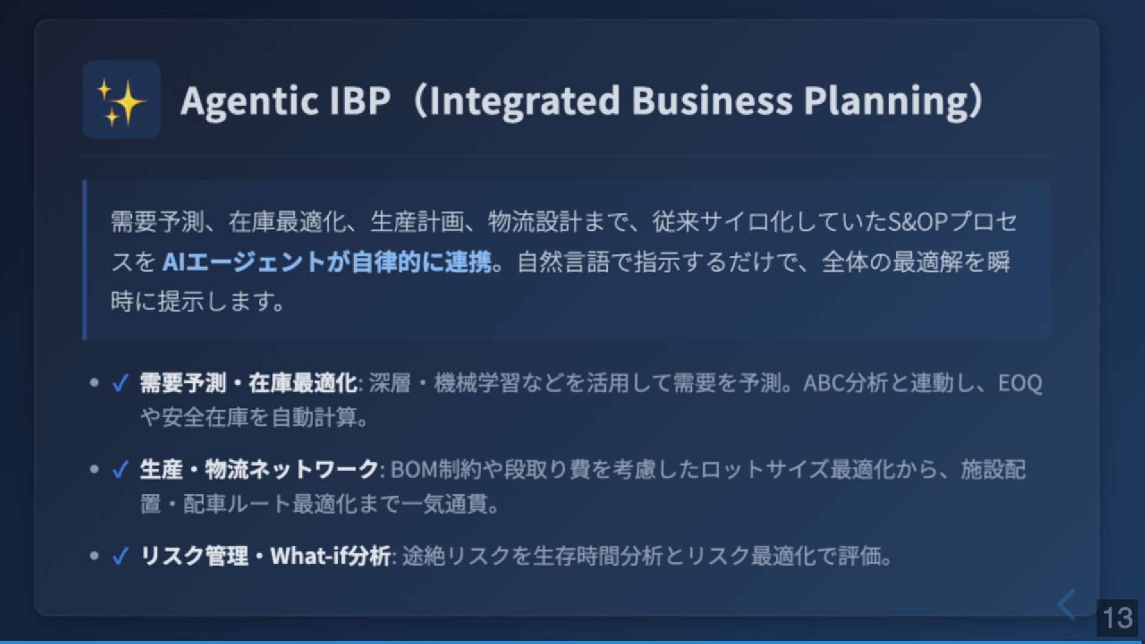Click the bold label 需要予測・在庫最適化

click(248, 383)
